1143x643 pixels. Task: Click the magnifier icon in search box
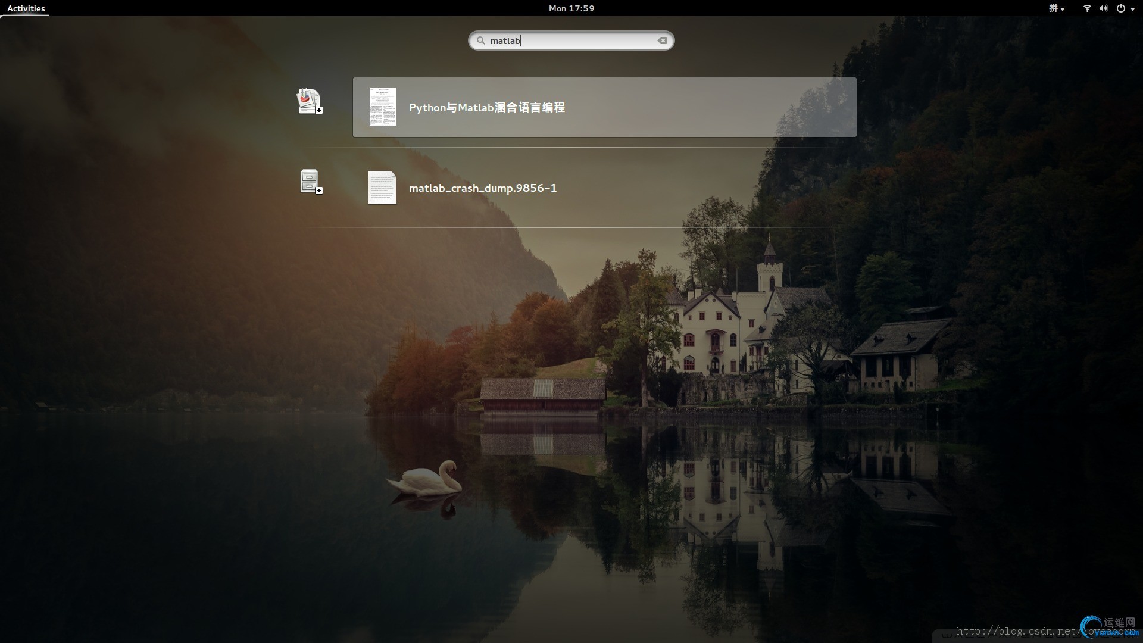click(x=480, y=40)
